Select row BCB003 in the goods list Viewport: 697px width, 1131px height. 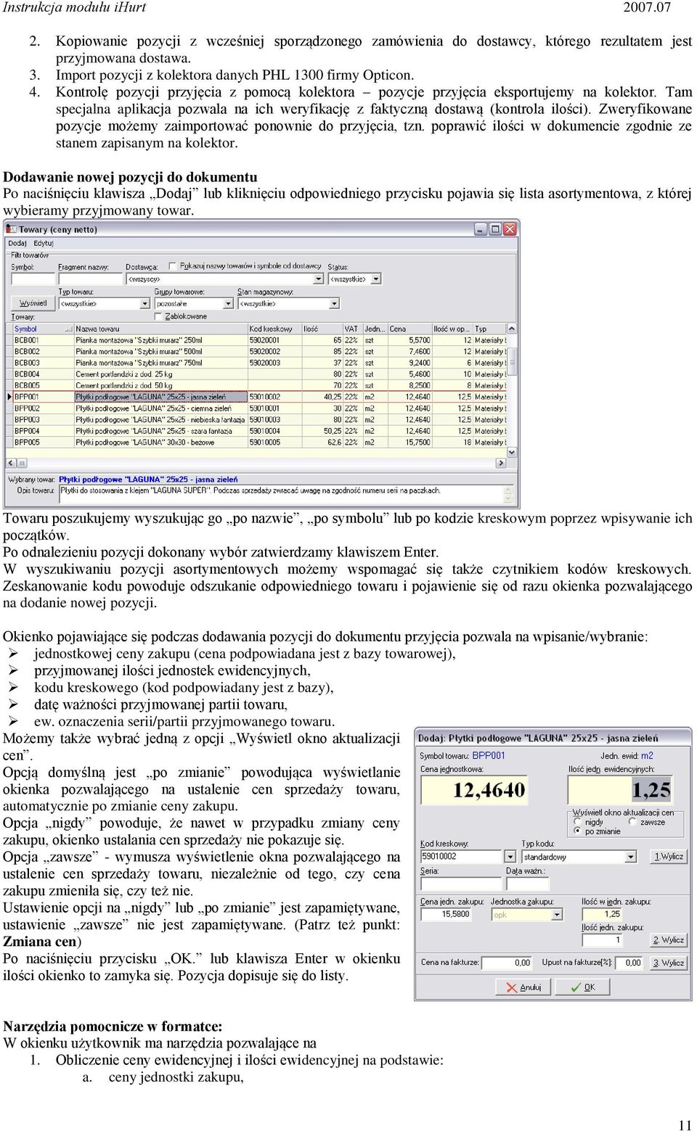click(258, 363)
